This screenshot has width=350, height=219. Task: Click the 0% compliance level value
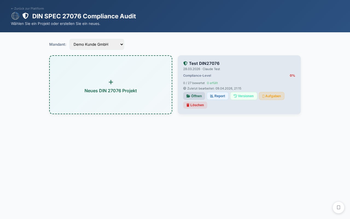pos(292,76)
